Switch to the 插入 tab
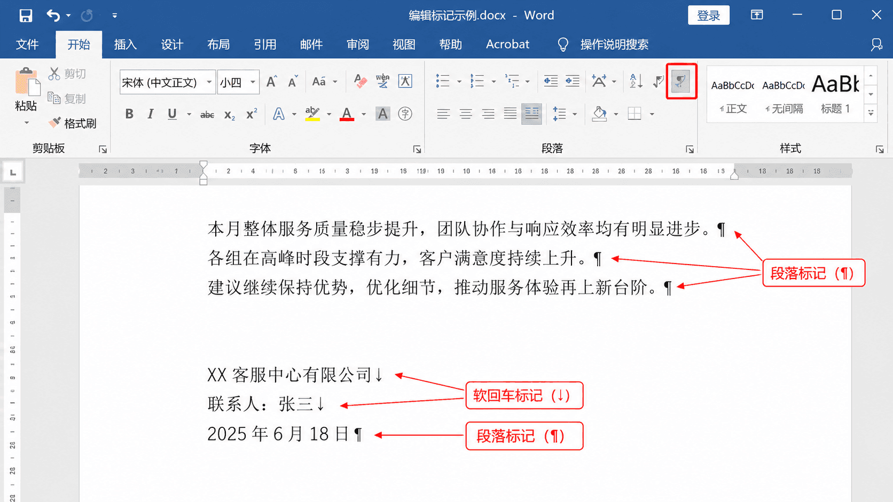The image size is (893, 502). pos(126,44)
